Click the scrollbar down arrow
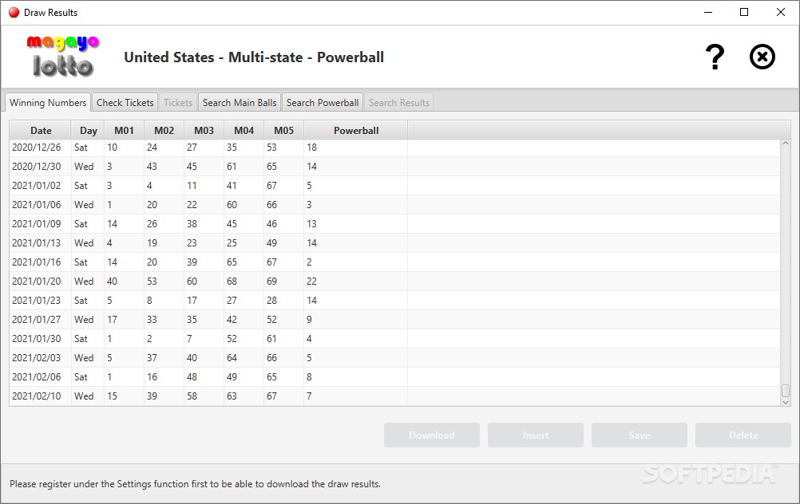 [x=786, y=402]
